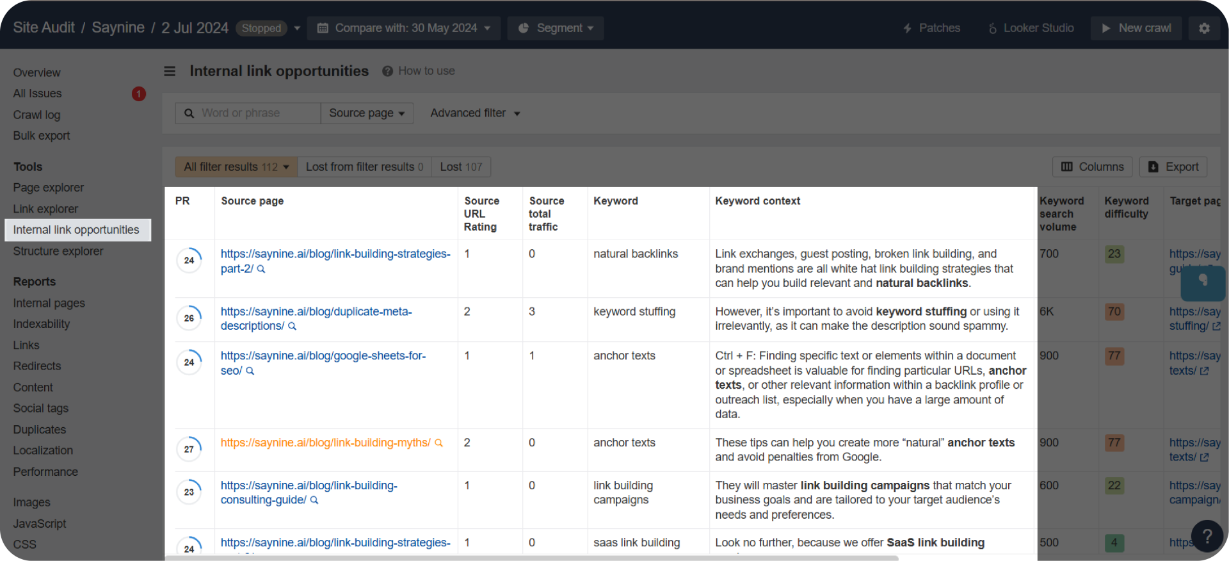Open Redirects report
The width and height of the screenshot is (1229, 561).
pyautogui.click(x=37, y=366)
